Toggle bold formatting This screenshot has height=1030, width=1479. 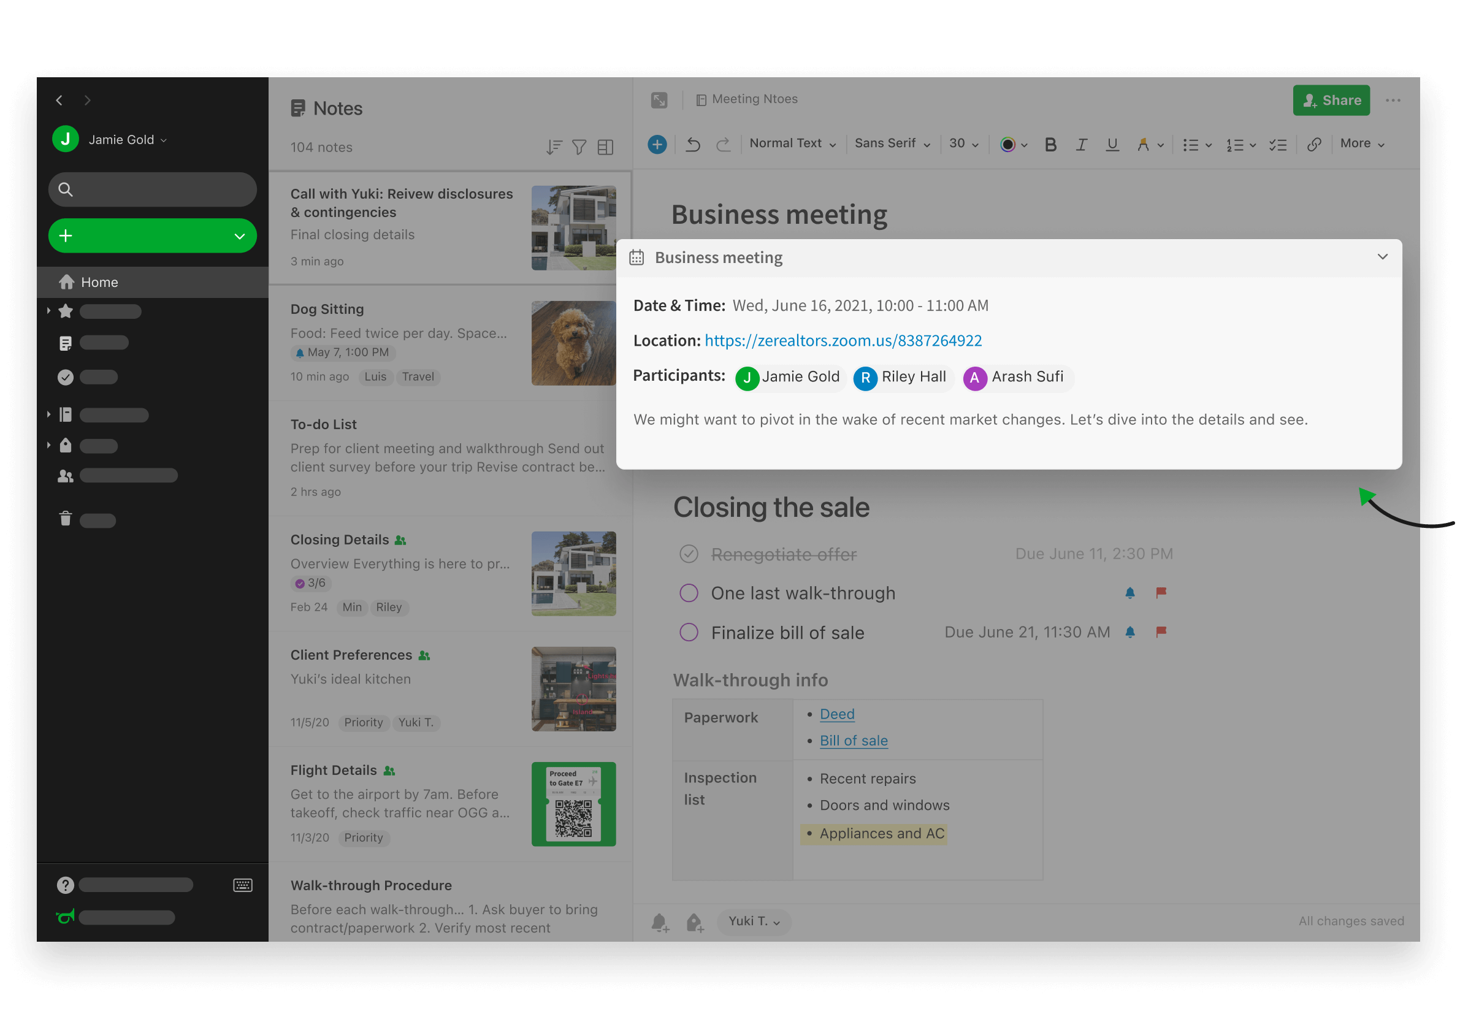pos(1050,144)
